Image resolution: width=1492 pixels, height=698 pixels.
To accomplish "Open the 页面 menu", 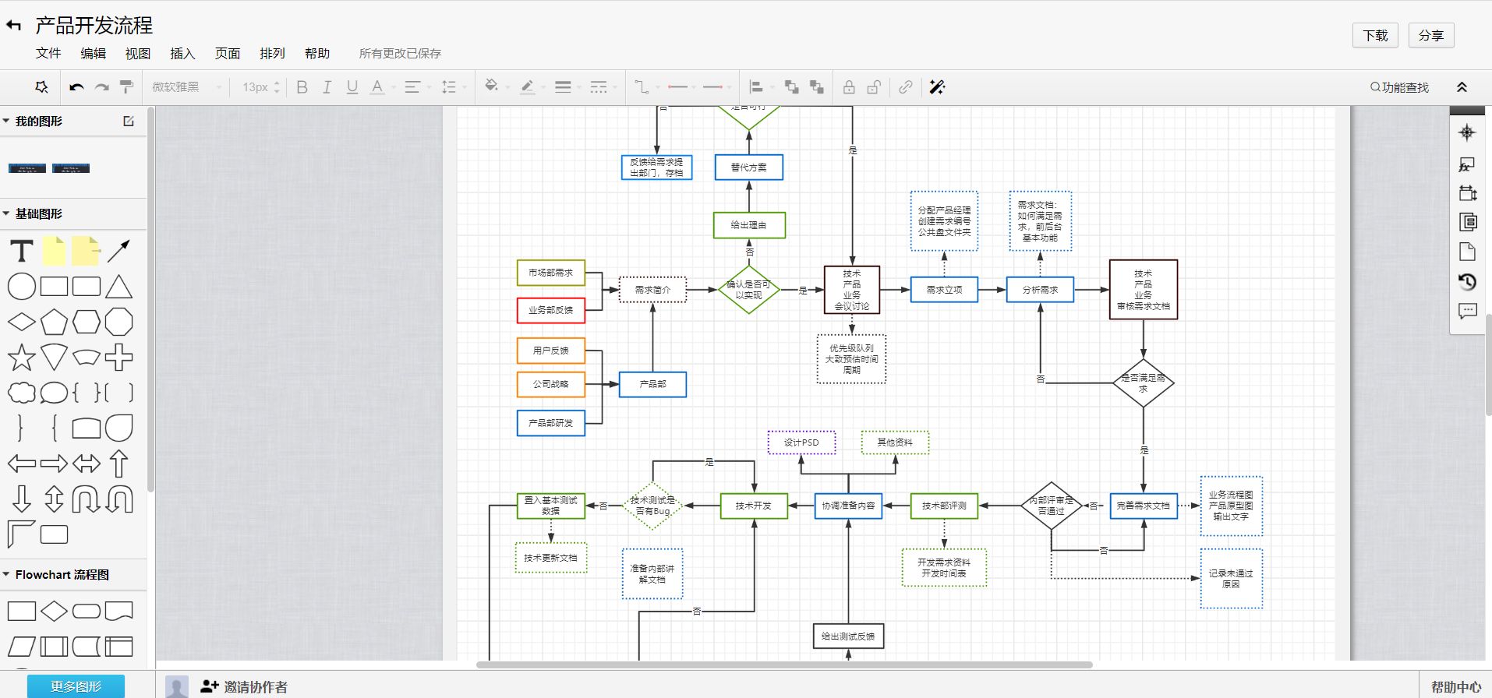I will 228,53.
